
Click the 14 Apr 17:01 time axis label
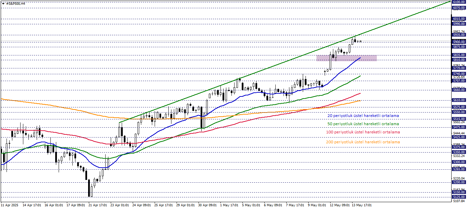coord(32,205)
